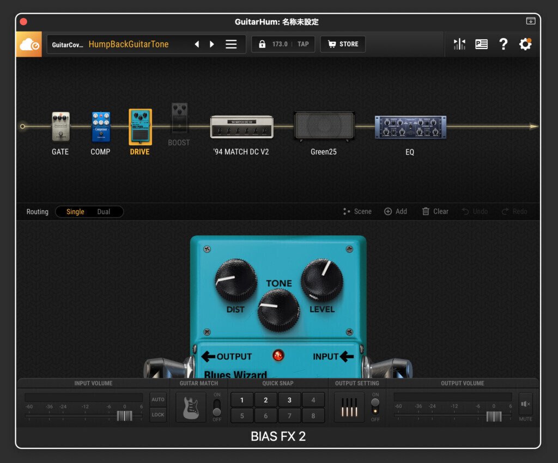Toggle the Output Setting ON/OFF switch

click(x=375, y=407)
